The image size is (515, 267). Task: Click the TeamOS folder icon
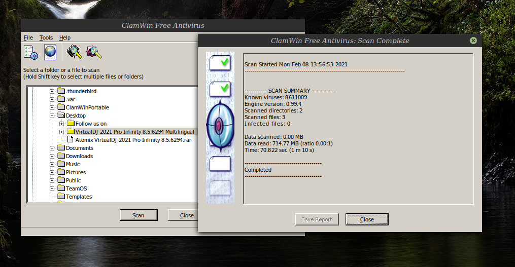coord(61,188)
